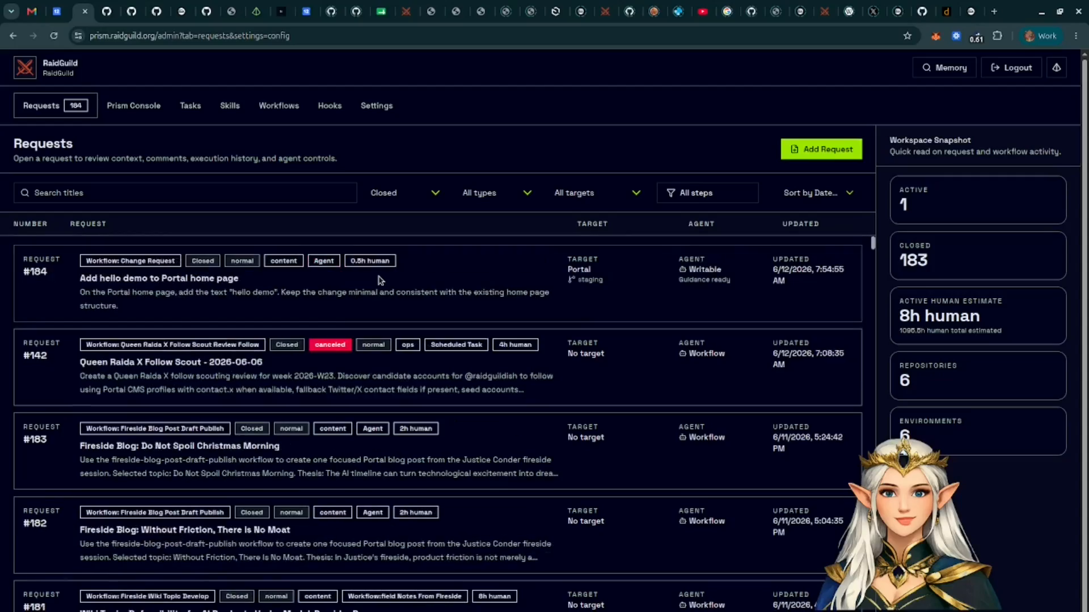This screenshot has width=1089, height=612.
Task: Bookmark the page with the star icon
Action: click(907, 36)
